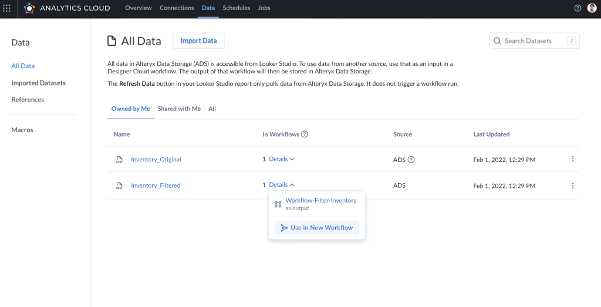Open the Connections tab
The image size is (601, 307).
pos(177,8)
